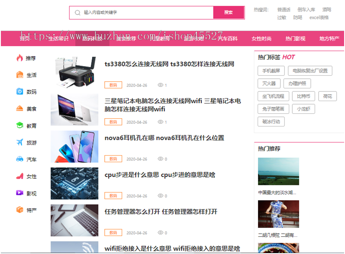345x254 pixels.
Task: Click the magnifier icon in the search box
Action: [77, 13]
